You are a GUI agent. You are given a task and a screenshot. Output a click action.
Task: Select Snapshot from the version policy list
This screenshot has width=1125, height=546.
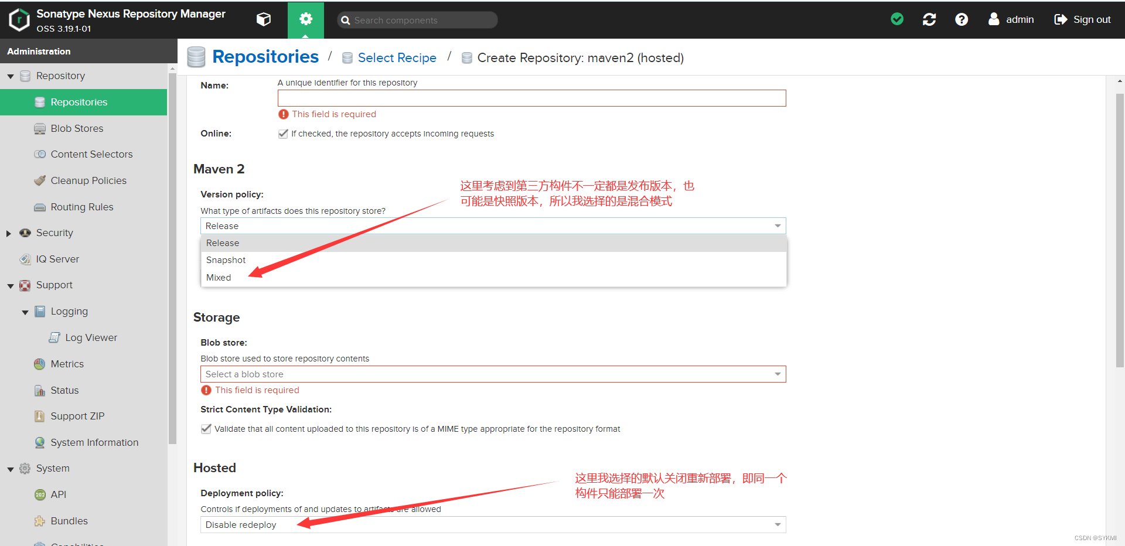pyautogui.click(x=493, y=260)
